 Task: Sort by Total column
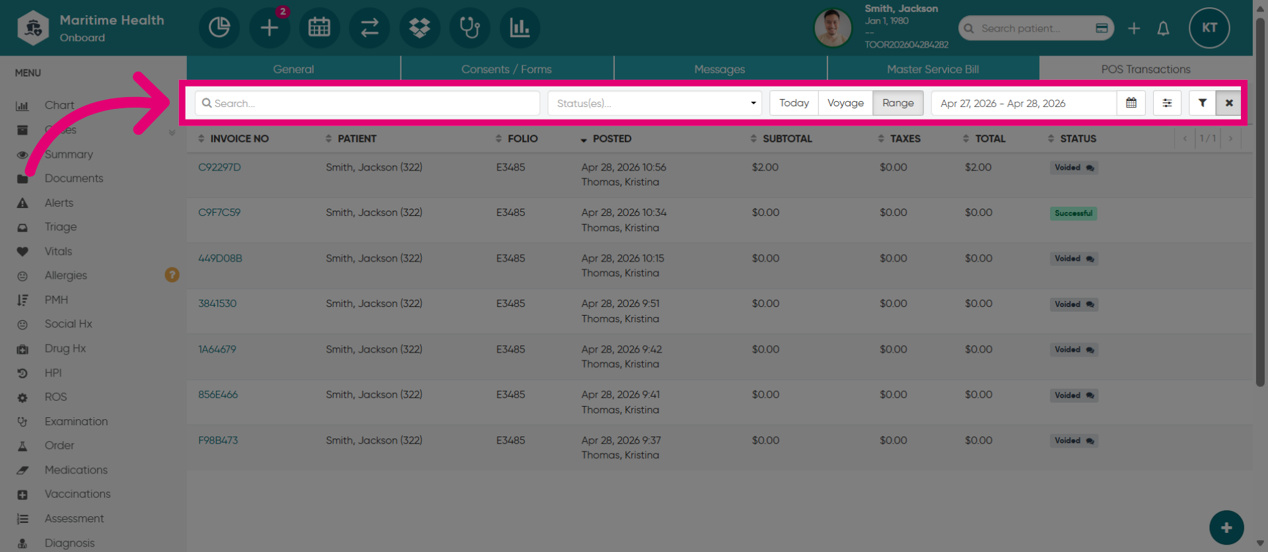pos(984,139)
